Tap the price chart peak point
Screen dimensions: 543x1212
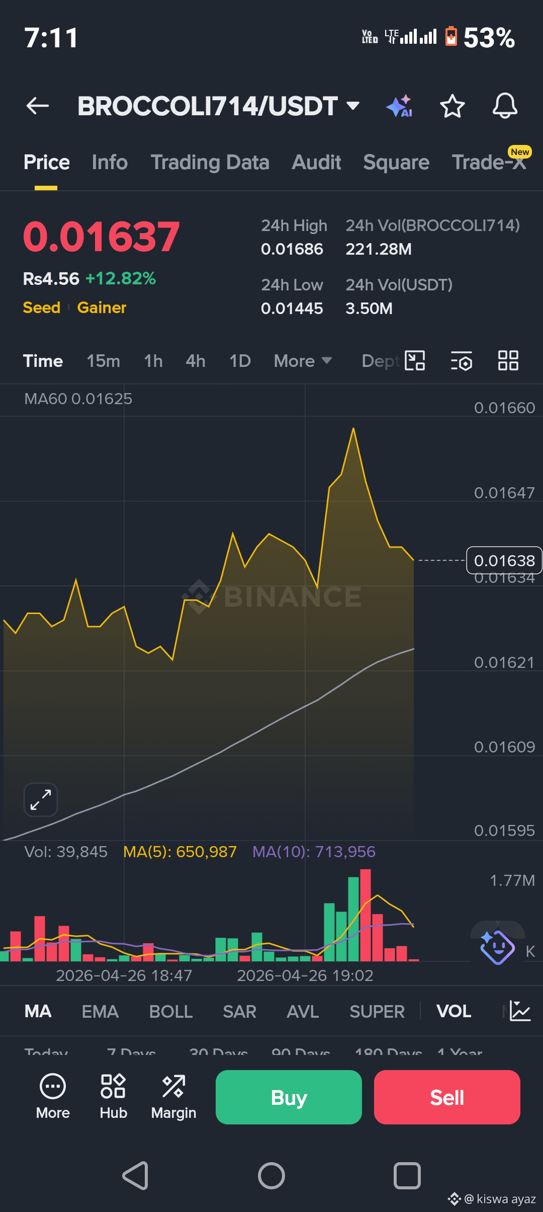point(353,428)
